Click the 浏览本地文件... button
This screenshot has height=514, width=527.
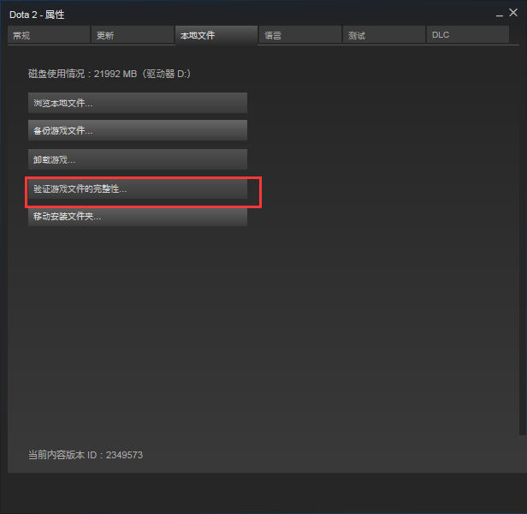pos(138,103)
